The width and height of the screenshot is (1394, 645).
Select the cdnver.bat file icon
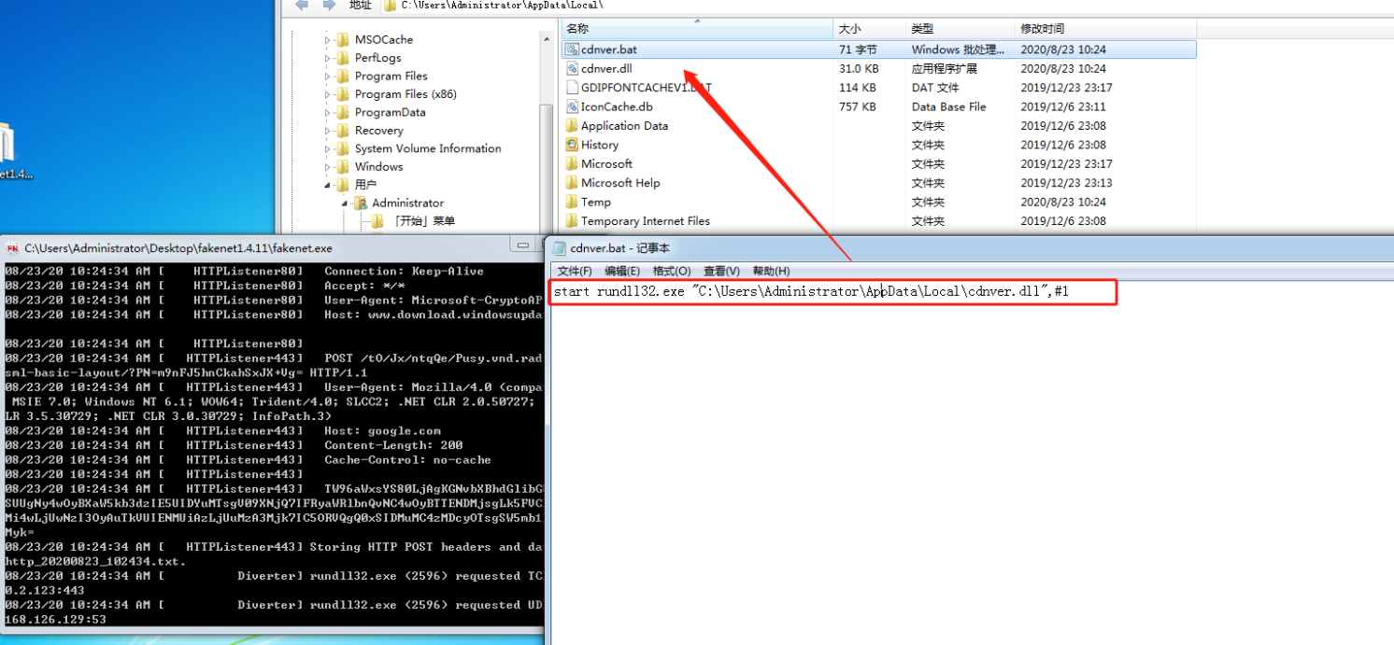click(572, 49)
